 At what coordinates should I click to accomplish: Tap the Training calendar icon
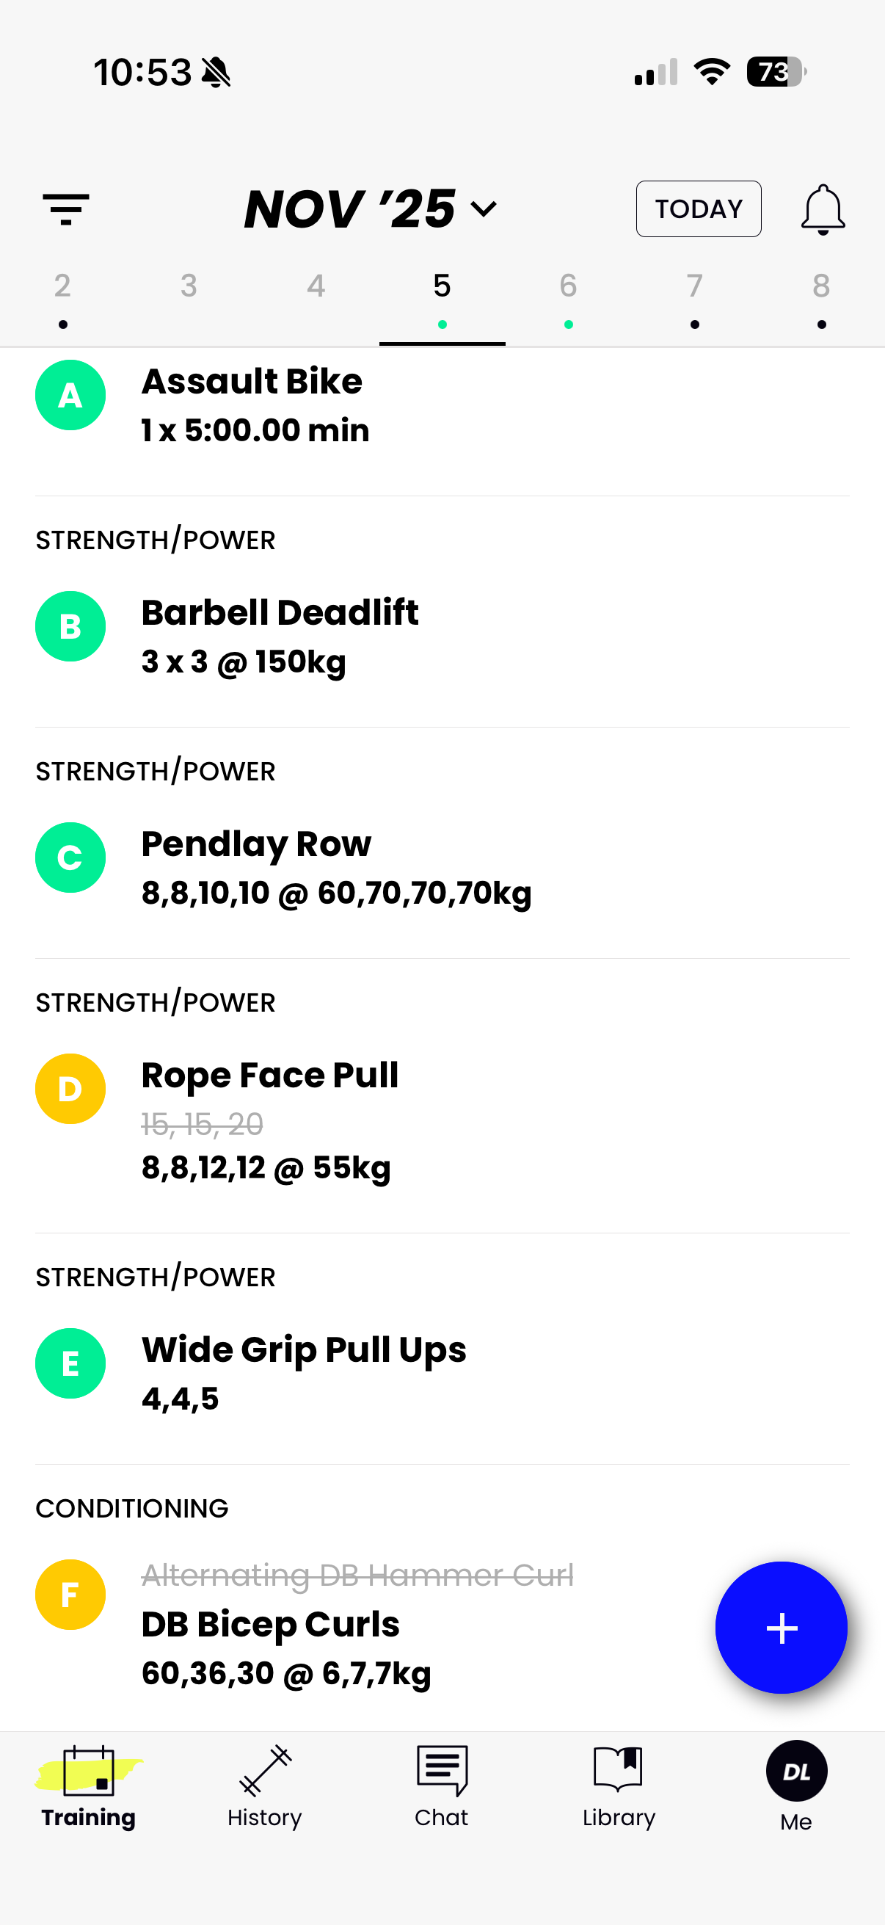pos(89,1770)
